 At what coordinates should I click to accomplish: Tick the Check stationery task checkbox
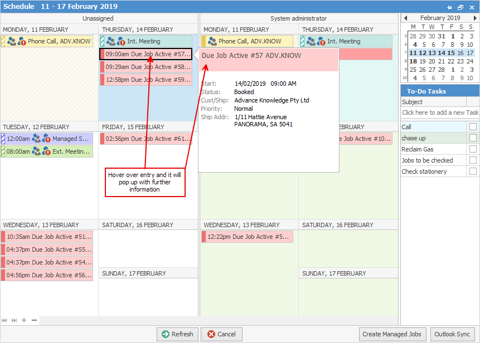(471, 171)
